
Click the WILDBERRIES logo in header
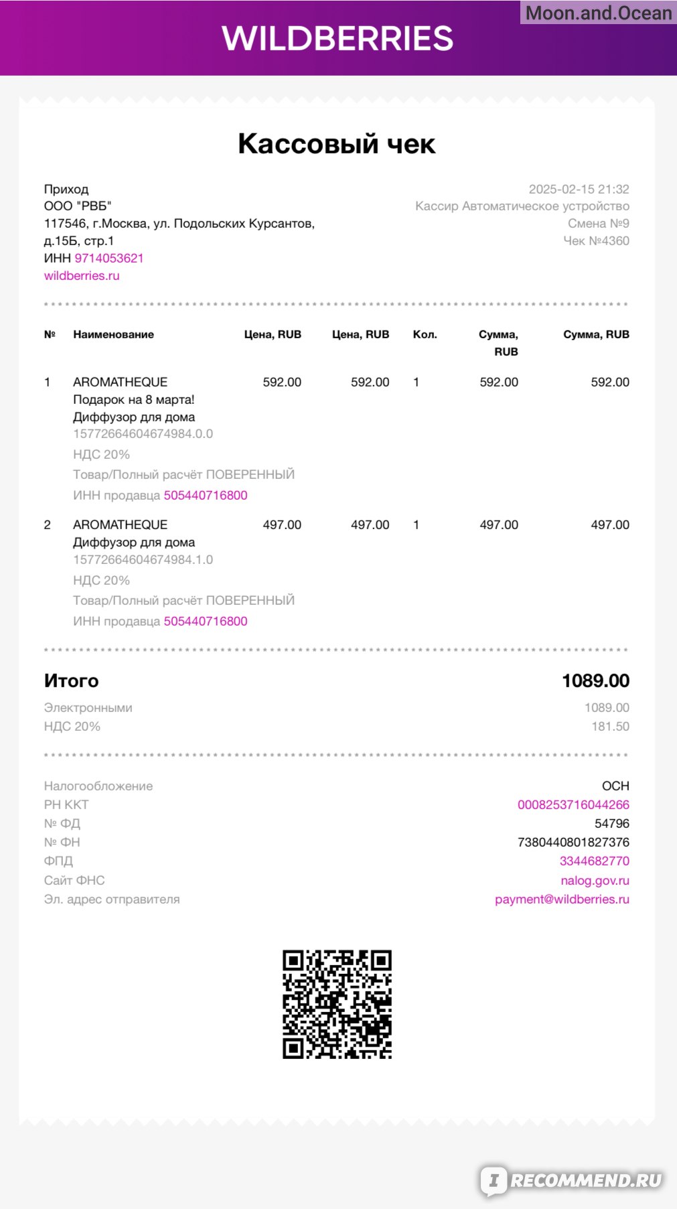point(337,38)
